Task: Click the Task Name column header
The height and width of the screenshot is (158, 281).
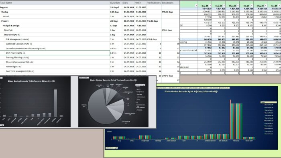Action: pyautogui.click(x=55, y=3)
